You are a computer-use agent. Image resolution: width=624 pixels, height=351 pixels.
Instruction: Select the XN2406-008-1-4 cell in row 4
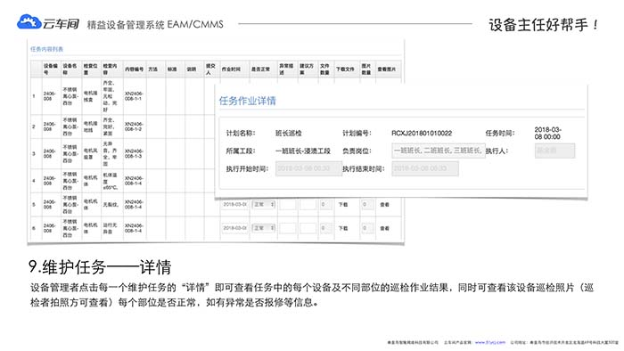click(x=134, y=181)
